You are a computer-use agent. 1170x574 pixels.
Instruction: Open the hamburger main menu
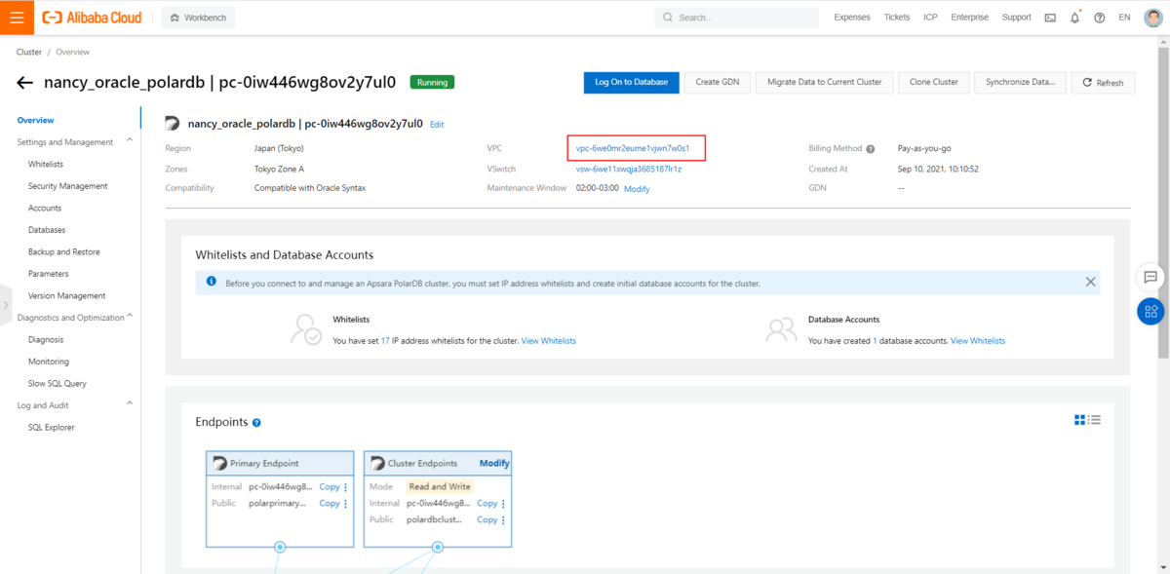coord(17,17)
